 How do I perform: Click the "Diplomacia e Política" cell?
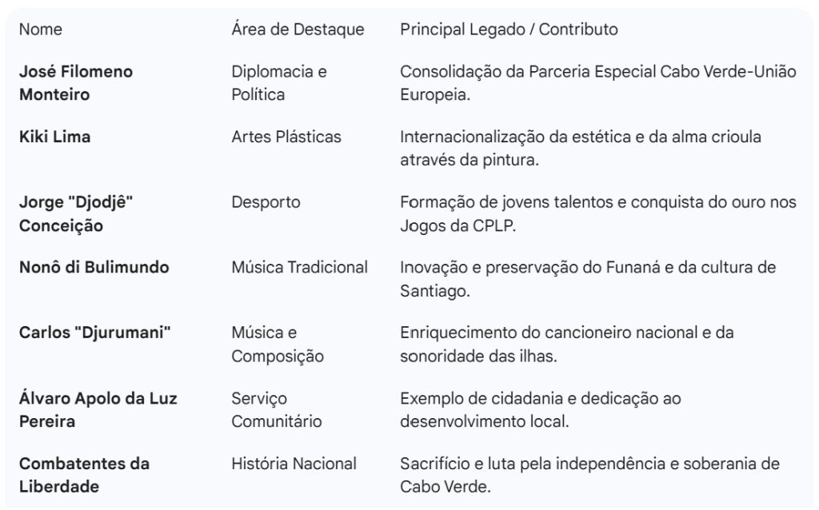(x=279, y=83)
